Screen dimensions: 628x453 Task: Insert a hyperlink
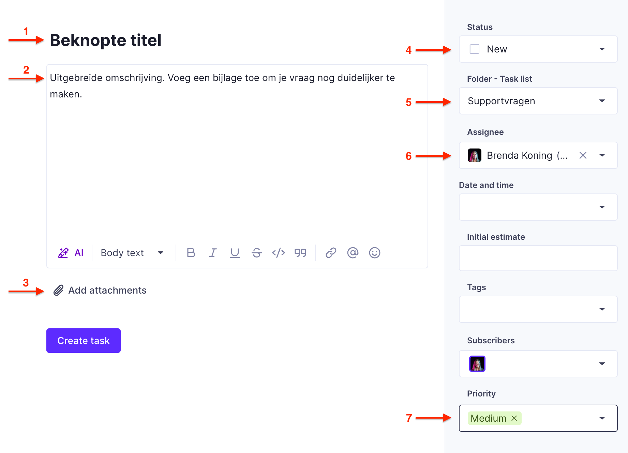pos(331,253)
